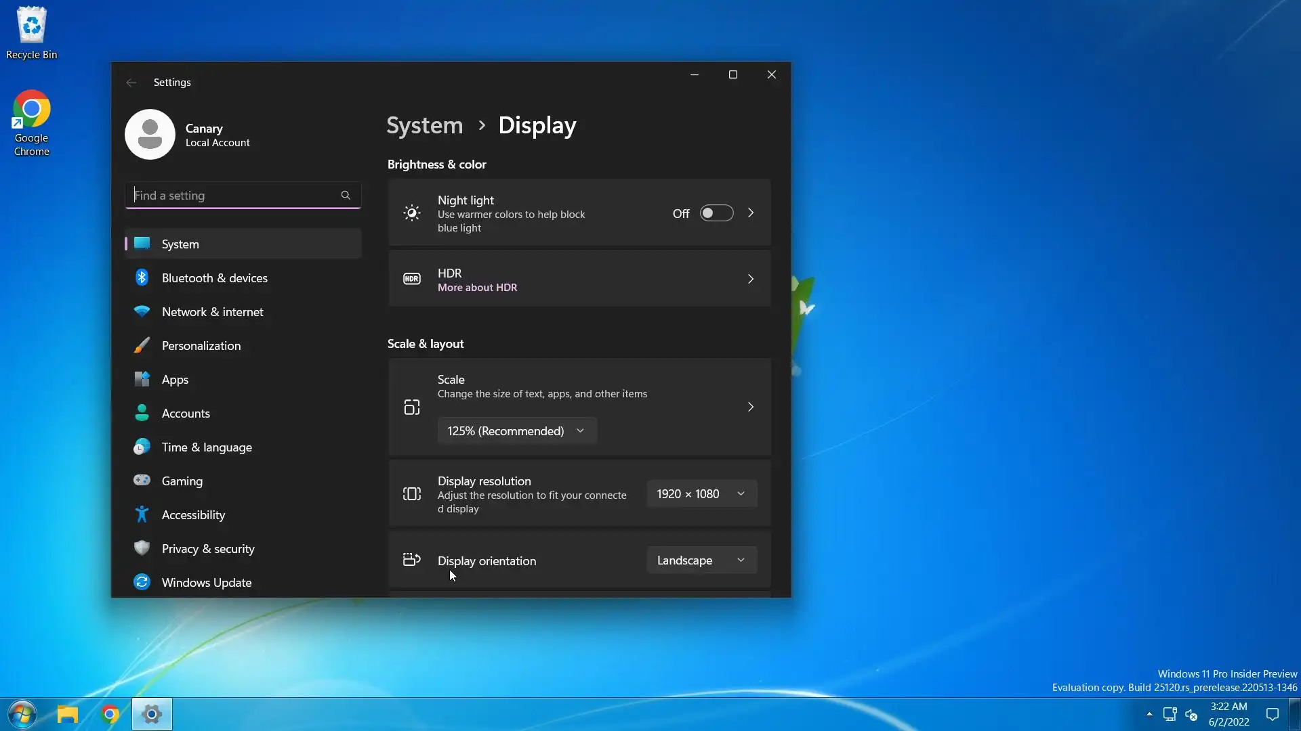The width and height of the screenshot is (1301, 731).
Task: Expand the HDR settings chevron
Action: pyautogui.click(x=750, y=279)
